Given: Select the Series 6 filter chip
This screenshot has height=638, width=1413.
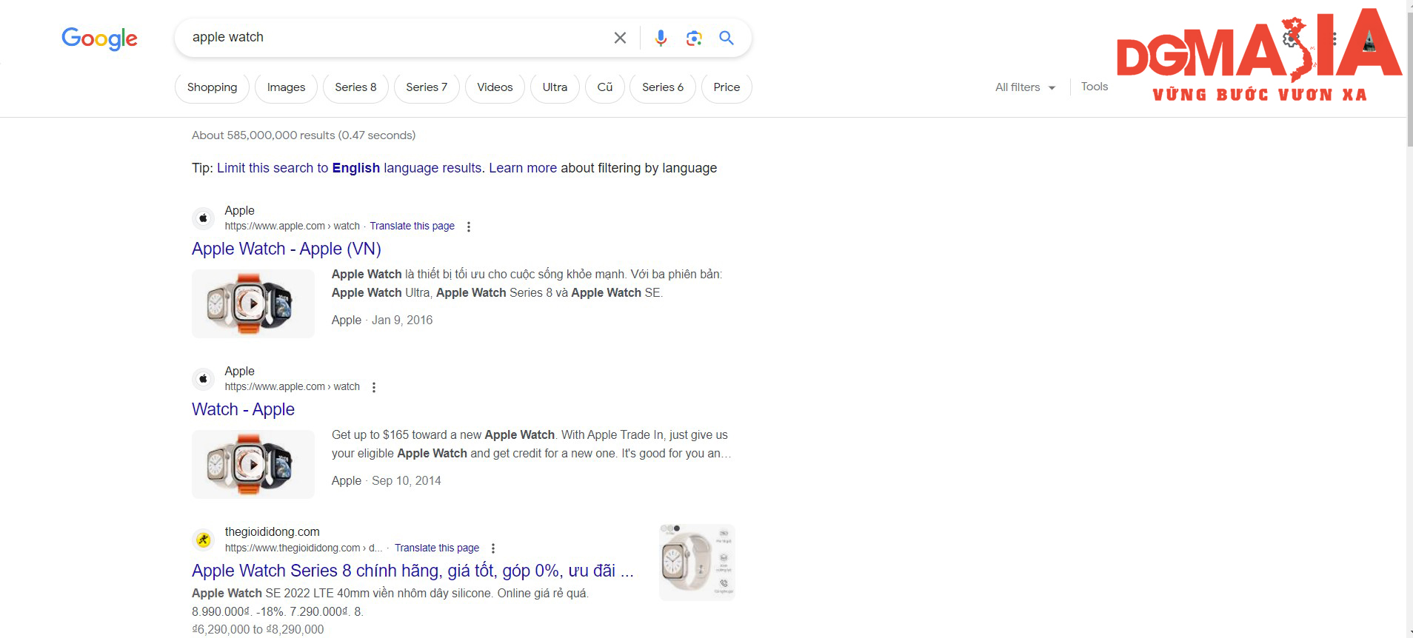Looking at the screenshot, I should coord(663,87).
